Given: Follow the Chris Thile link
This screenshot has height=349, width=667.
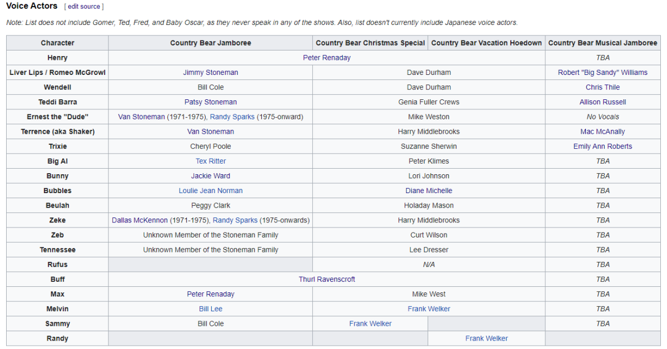Looking at the screenshot, I should (603, 87).
